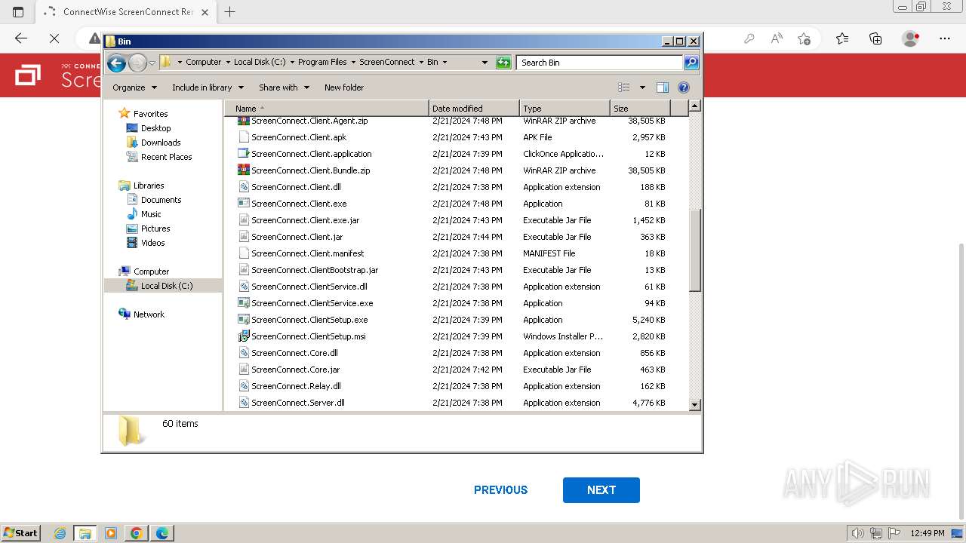
Task: Open Recent Places in Favorites
Action: pos(166,157)
